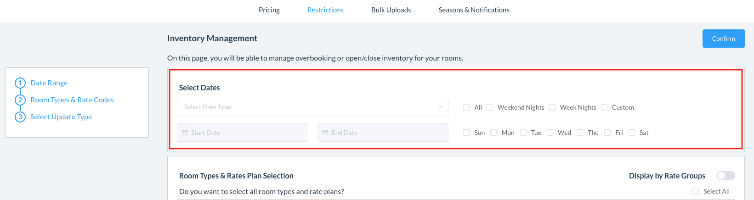The image size is (754, 200).
Task: Check the Week Nights checkbox
Action: pyautogui.click(x=553, y=107)
